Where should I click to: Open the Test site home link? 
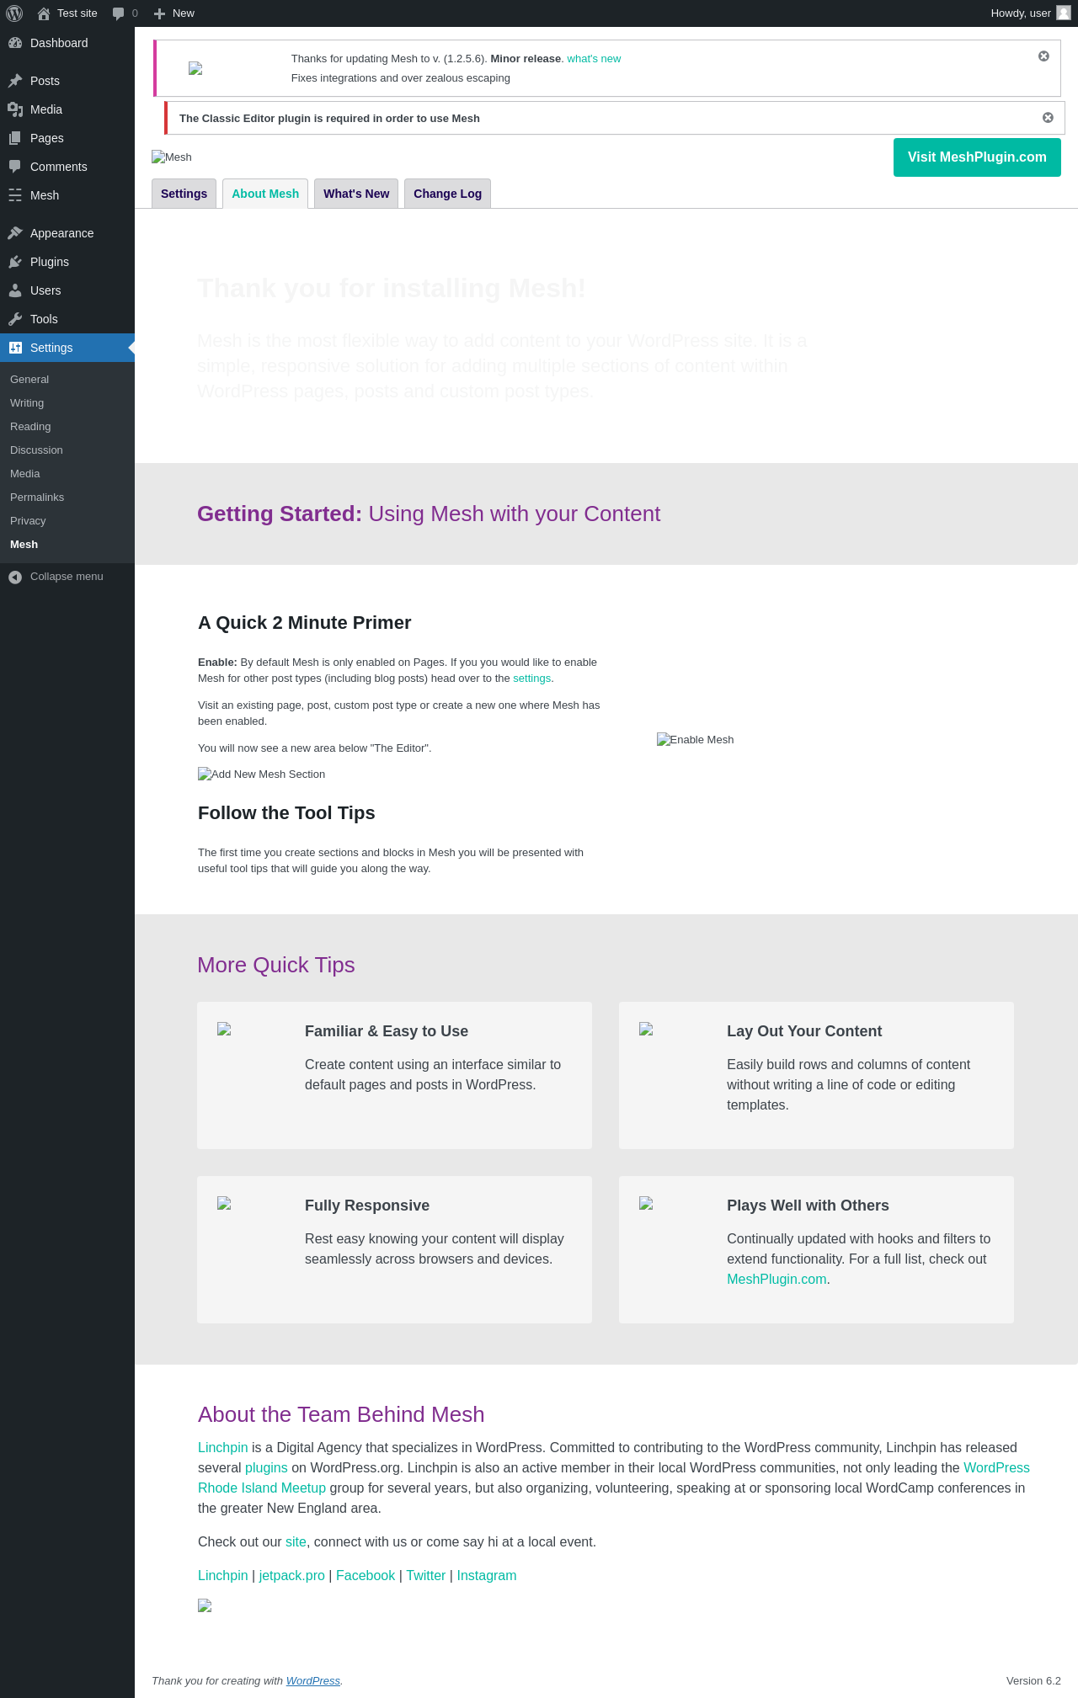(x=67, y=13)
